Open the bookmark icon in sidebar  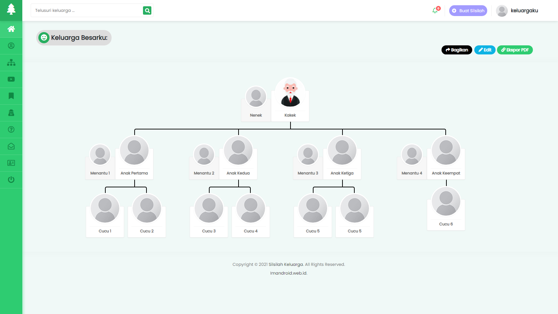coord(11,96)
